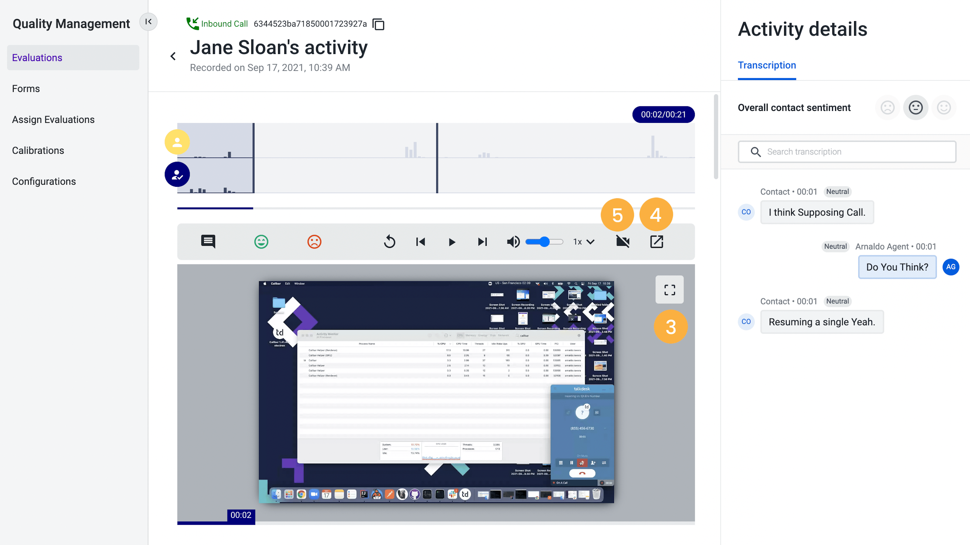The height and width of the screenshot is (545, 970).
Task: Open activity in external window
Action: coord(657,242)
